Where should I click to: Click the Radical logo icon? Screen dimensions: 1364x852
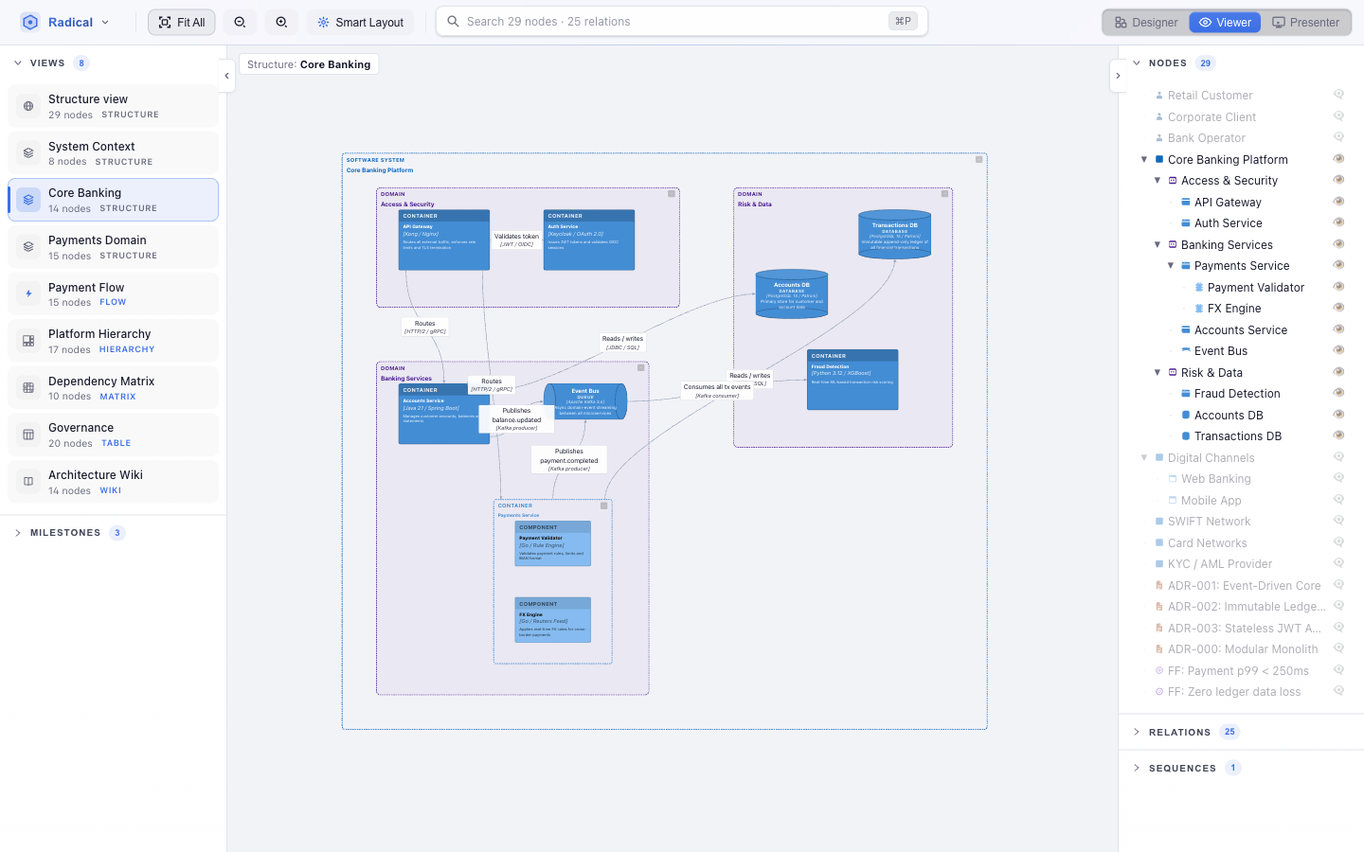(x=30, y=22)
